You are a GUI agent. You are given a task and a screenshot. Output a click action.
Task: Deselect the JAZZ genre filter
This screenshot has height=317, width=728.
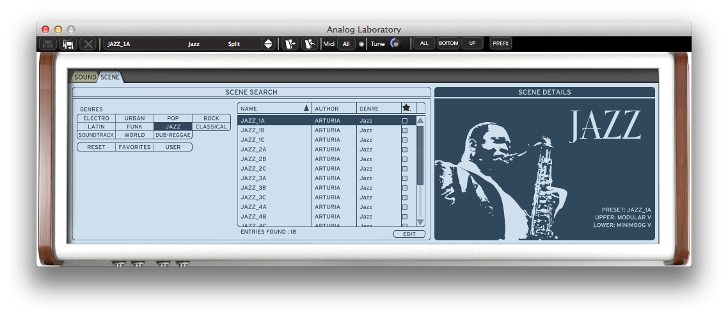click(x=173, y=127)
